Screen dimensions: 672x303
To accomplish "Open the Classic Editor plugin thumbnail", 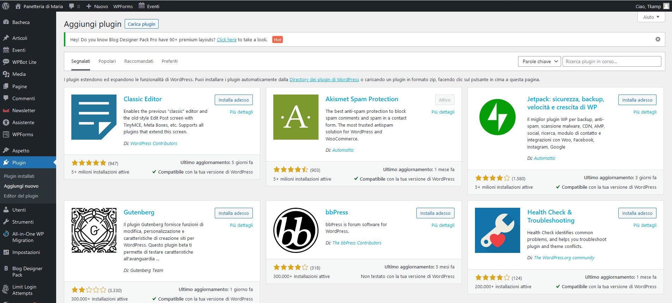I will 94,117.
